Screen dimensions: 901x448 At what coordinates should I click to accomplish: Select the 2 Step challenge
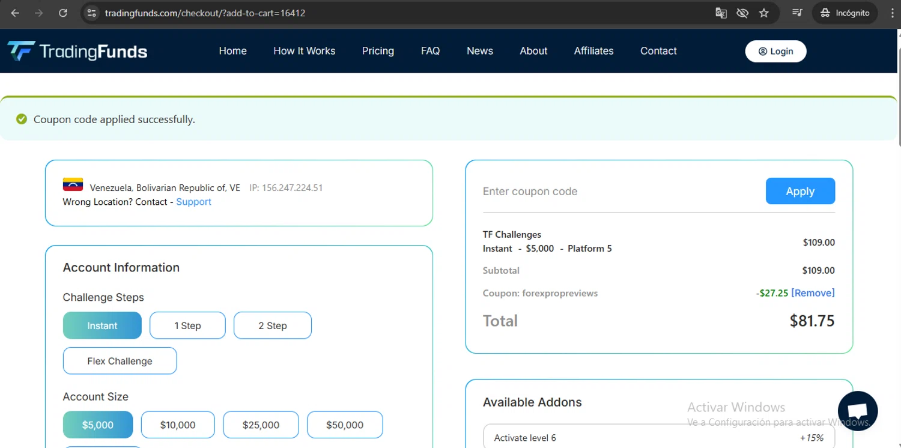click(273, 325)
